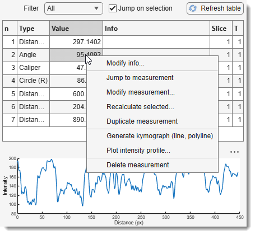Click the empty Info cell of row 1
The image size is (255, 235).
point(156,42)
